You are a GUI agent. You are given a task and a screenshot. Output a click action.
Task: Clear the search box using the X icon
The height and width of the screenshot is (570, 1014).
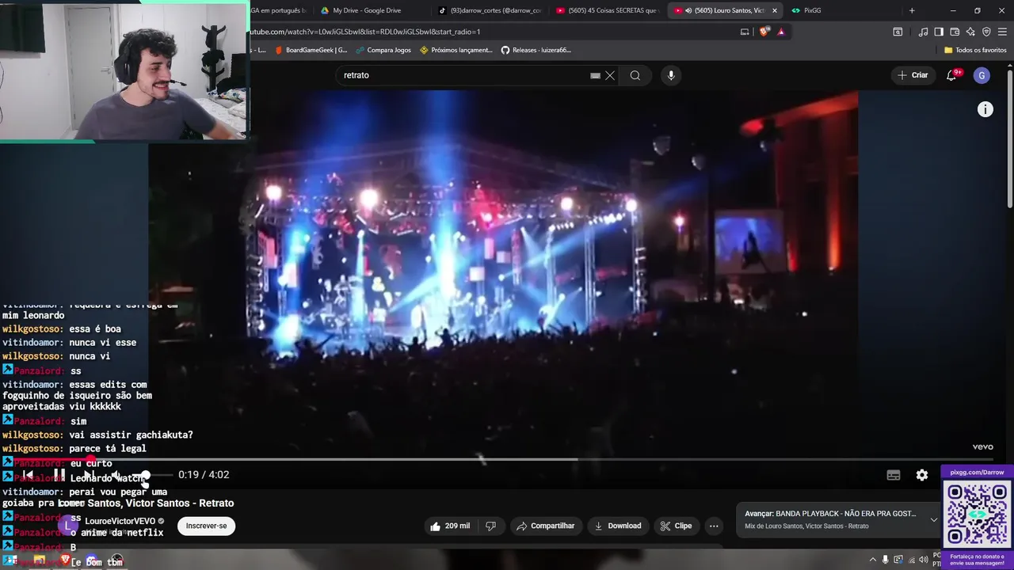[610, 75]
